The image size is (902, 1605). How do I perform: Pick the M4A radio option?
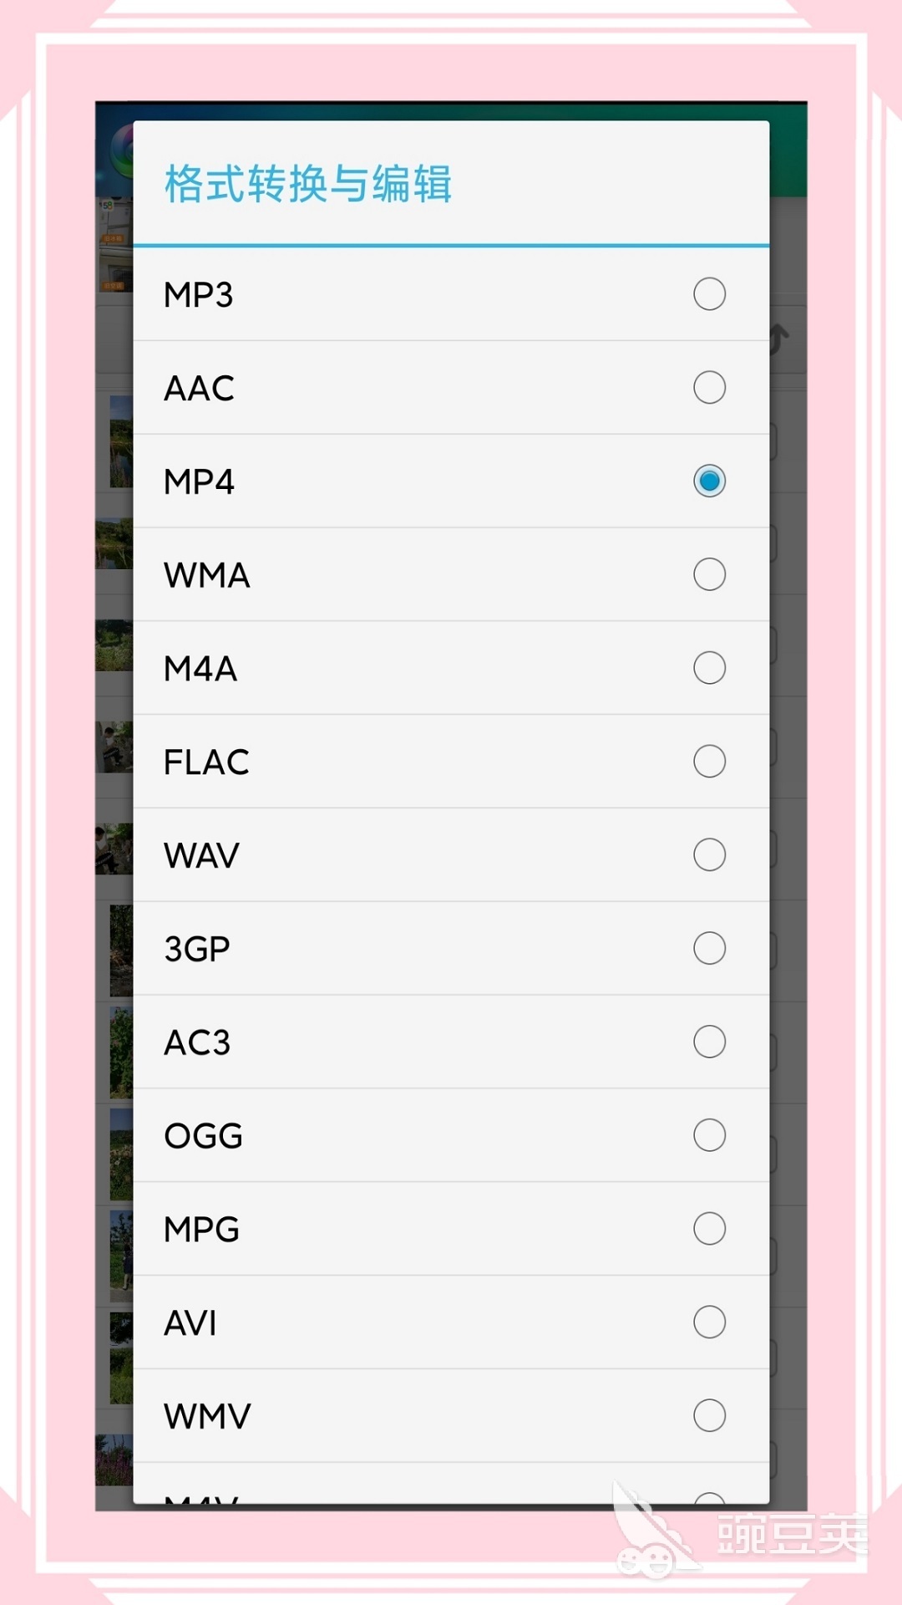tap(709, 668)
